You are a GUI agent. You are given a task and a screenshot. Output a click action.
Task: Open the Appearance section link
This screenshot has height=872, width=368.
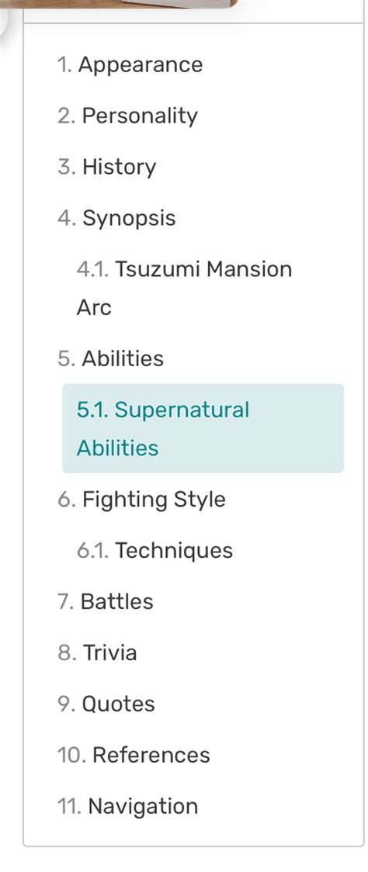pos(130,64)
